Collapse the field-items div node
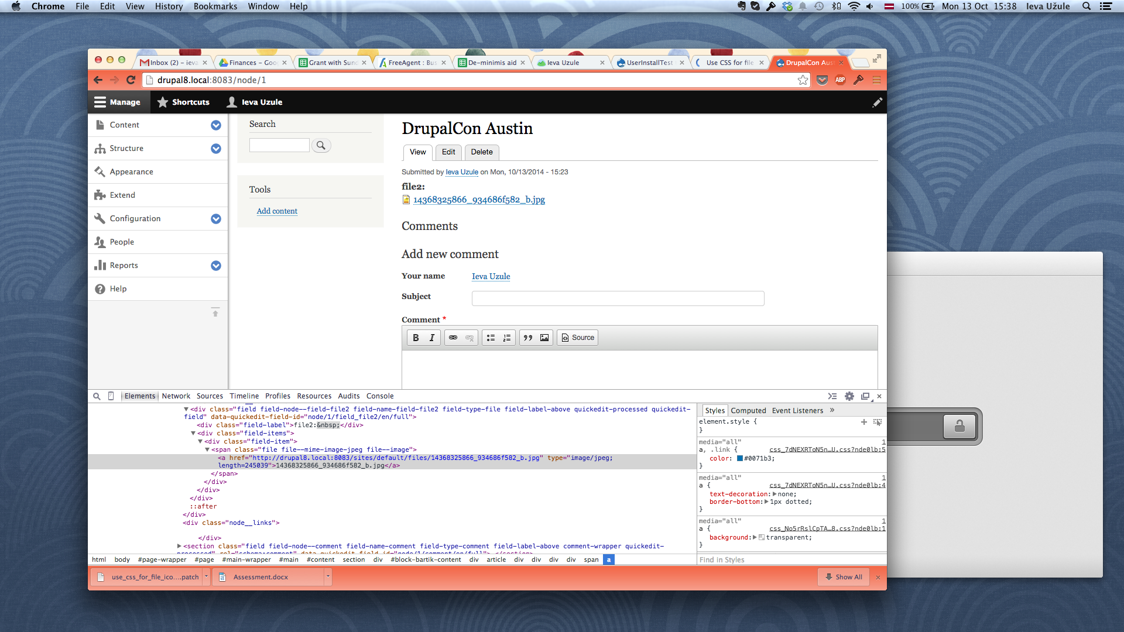1124x632 pixels. 193,433
